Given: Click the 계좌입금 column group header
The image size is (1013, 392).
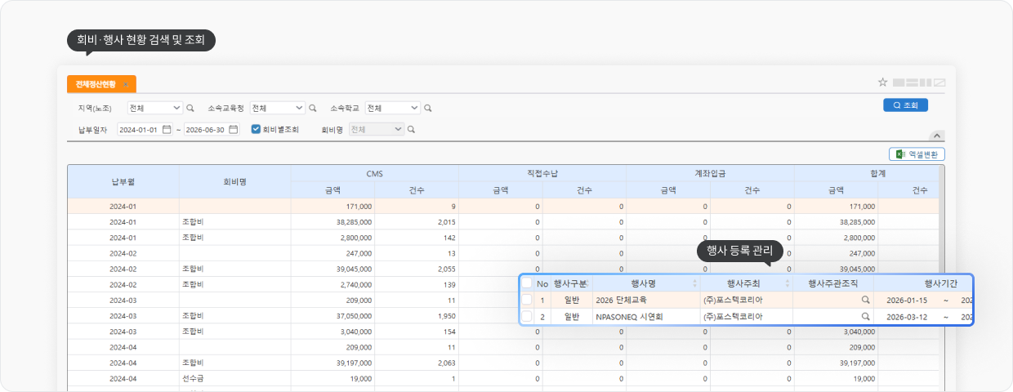Looking at the screenshot, I should 710,174.
